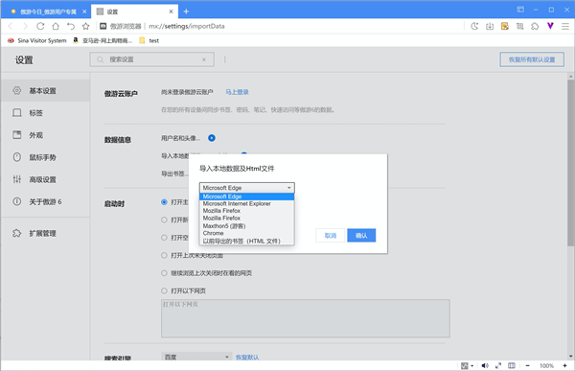Screen dimensions: 575x371
Task: Open the test bookmark folder
Action: (149, 40)
